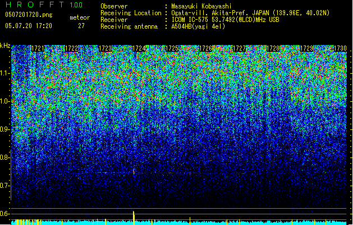Click the 1722 time marker

pyautogui.click(x=72, y=48)
